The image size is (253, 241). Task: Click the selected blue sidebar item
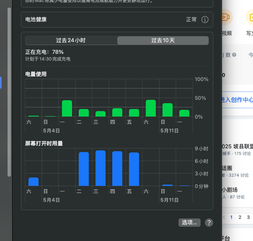coord(1,82)
